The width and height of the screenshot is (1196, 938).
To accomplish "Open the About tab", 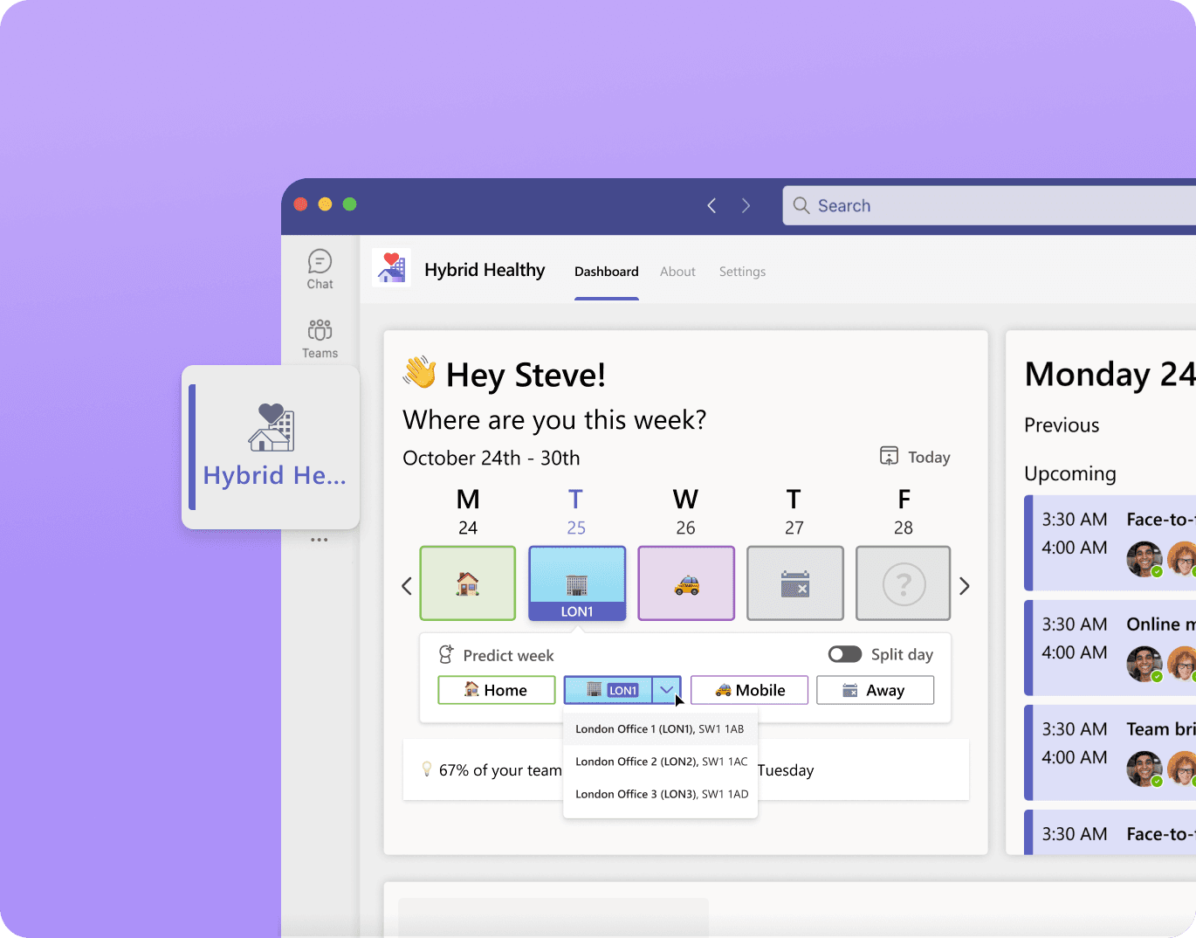I will 677,272.
